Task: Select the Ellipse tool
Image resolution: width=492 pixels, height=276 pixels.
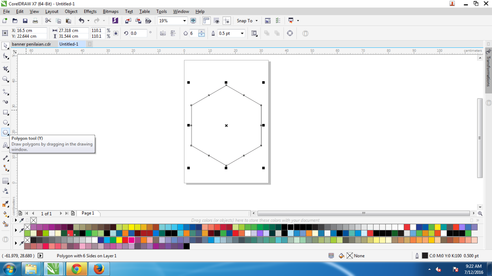Action: coord(5,122)
